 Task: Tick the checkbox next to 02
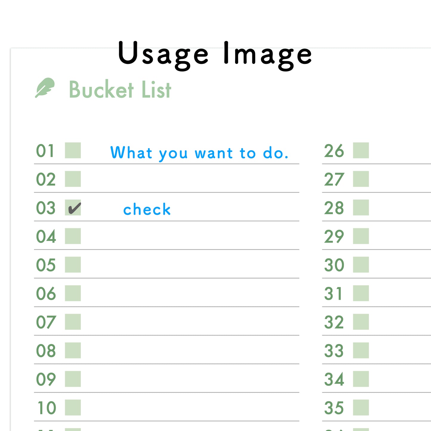[73, 179]
